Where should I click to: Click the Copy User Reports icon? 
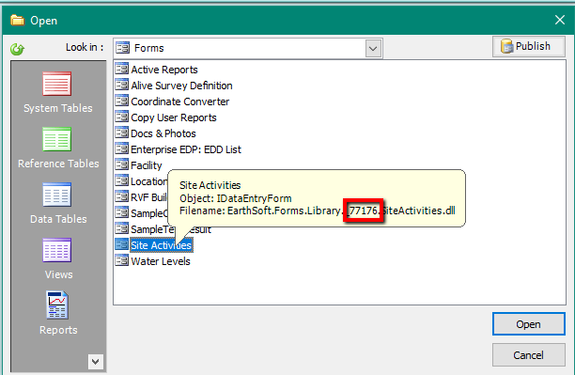point(122,117)
